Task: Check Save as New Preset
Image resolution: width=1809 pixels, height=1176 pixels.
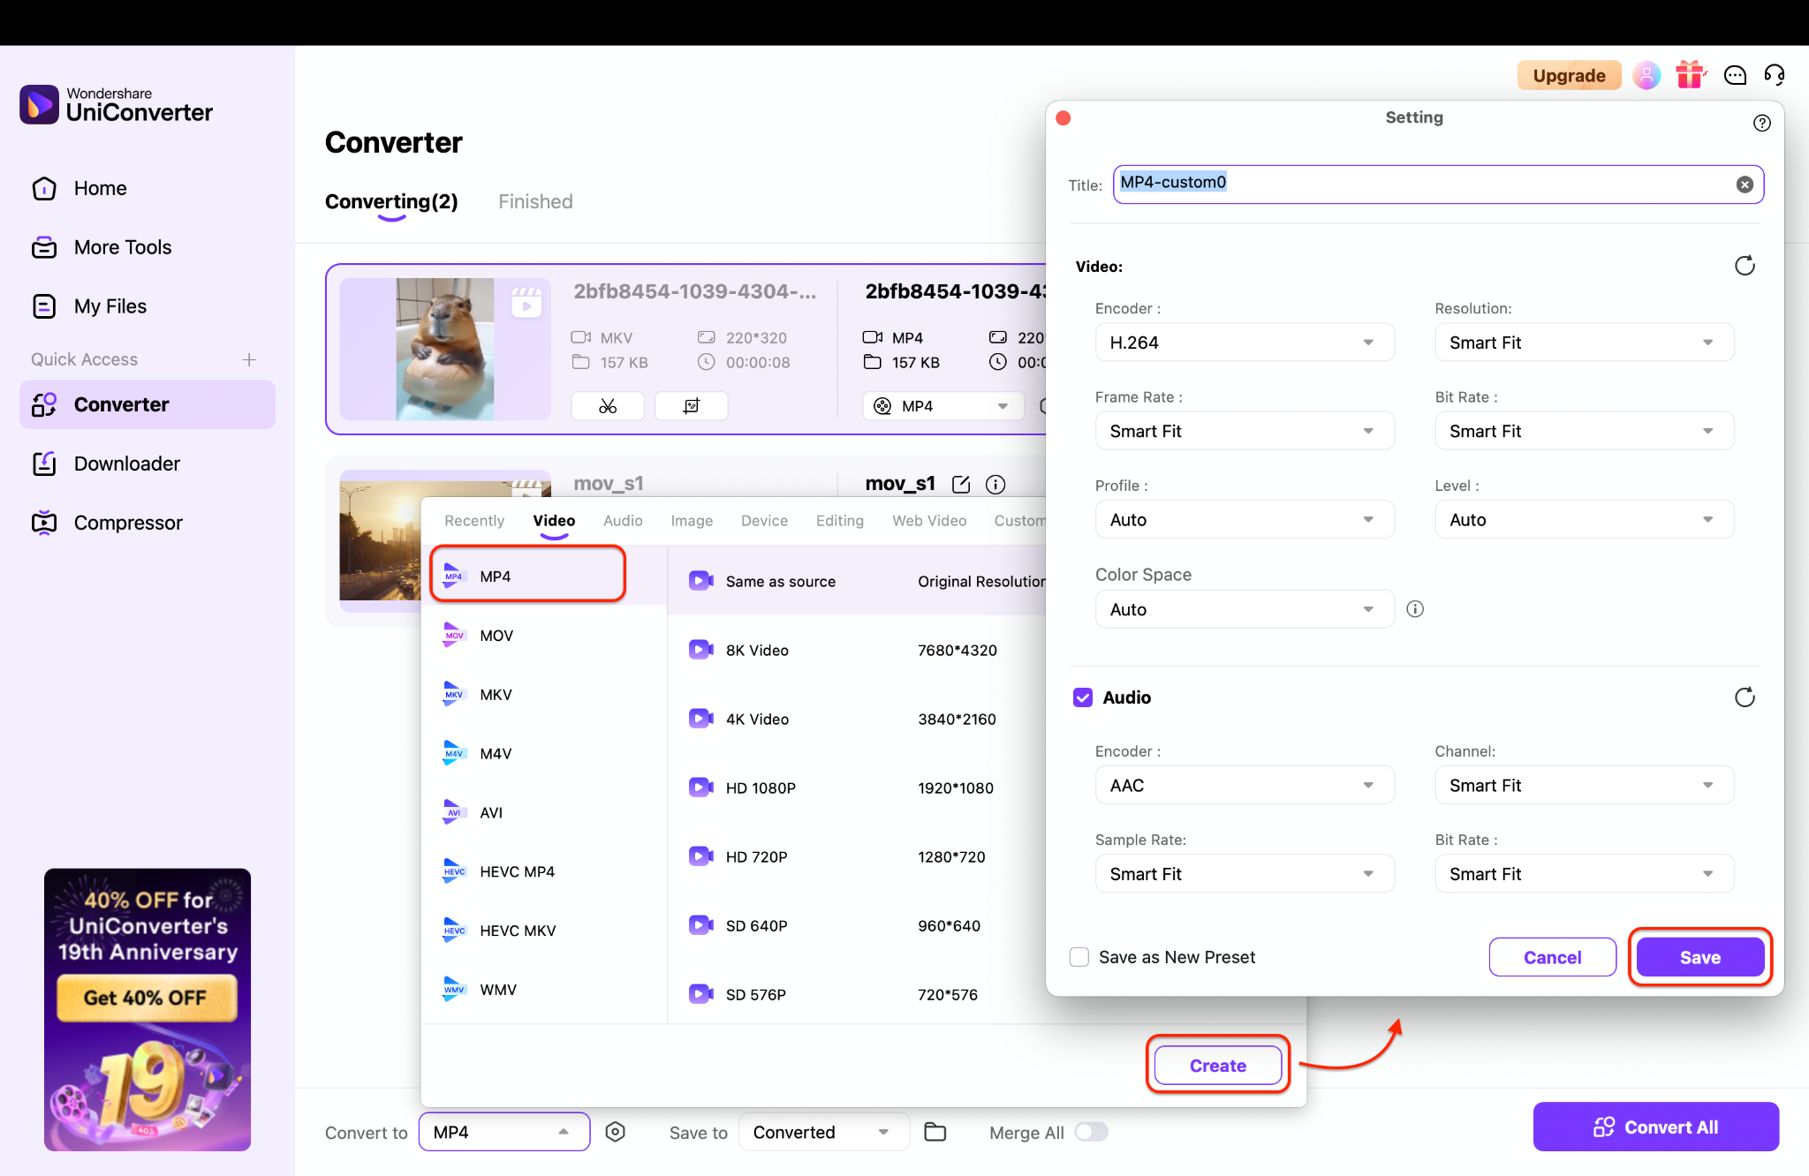Action: 1079,957
